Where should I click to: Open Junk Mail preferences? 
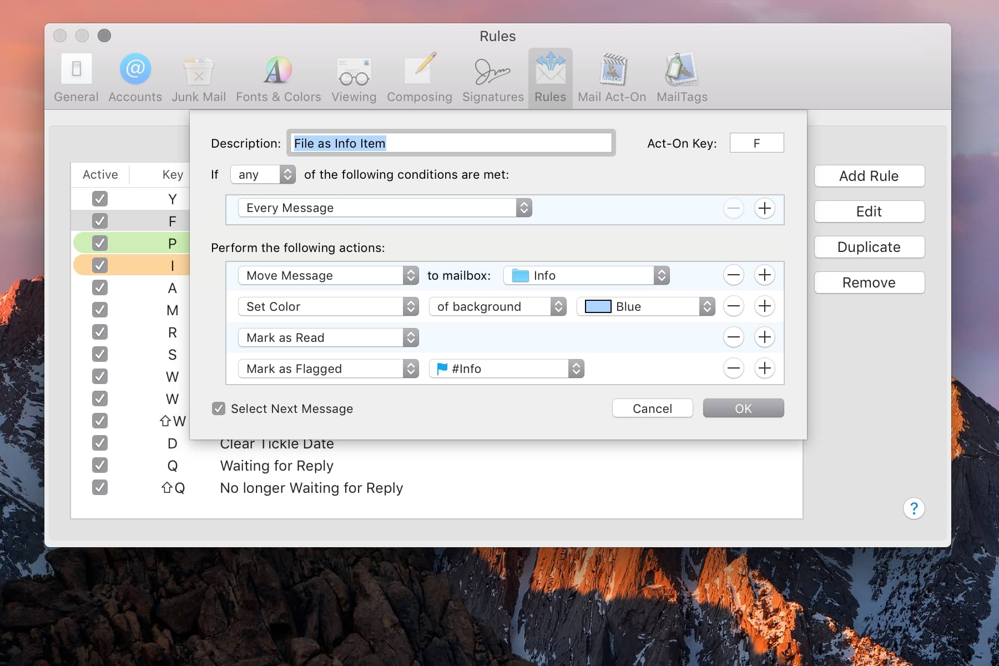click(x=198, y=78)
